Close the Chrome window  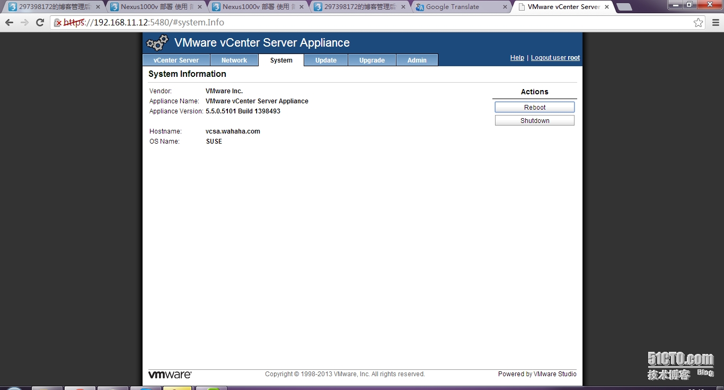click(709, 5)
